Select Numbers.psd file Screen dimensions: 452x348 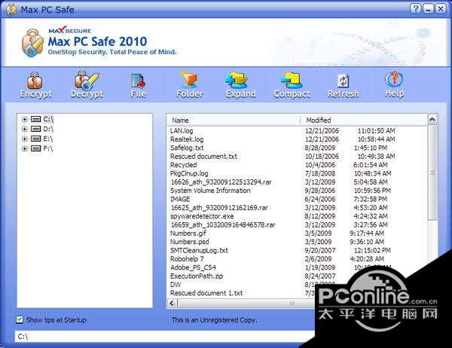[189, 242]
